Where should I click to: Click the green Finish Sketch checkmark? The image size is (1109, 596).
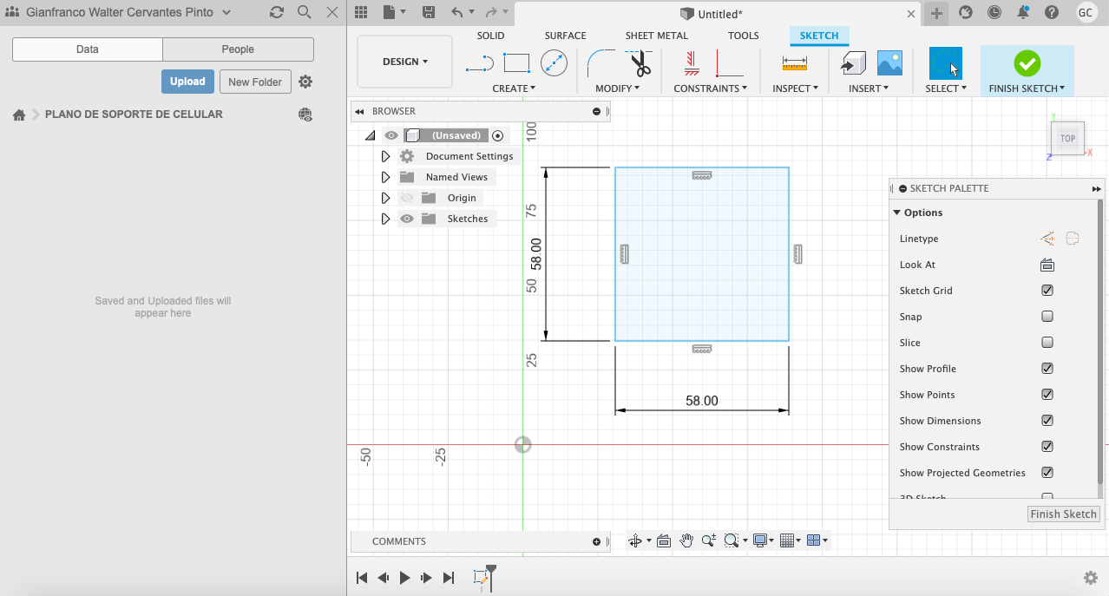pos(1027,62)
